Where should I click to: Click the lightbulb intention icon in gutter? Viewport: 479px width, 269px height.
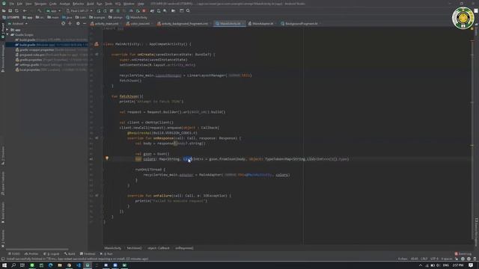point(107,158)
